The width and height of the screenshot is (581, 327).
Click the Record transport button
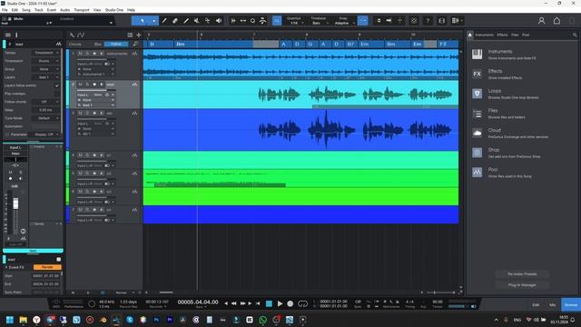290,303
